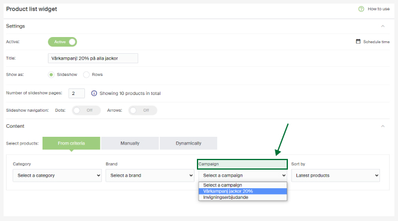Click the Title input field
The height and width of the screenshot is (221, 398).
[x=93, y=59]
